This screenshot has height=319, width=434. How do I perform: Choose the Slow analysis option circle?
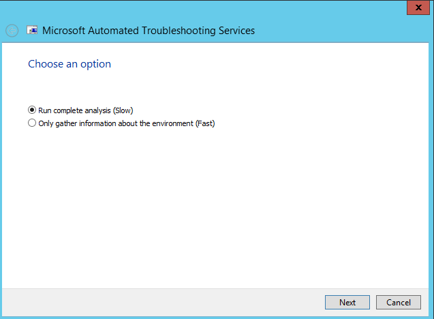click(x=32, y=110)
